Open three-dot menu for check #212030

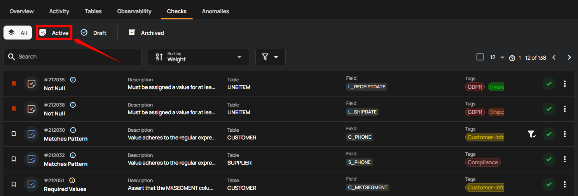point(565,134)
